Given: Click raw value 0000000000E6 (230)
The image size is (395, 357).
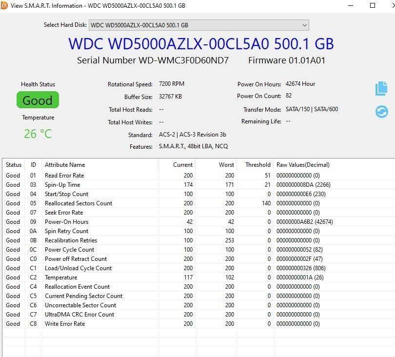Looking at the screenshot, I should pos(301,194).
